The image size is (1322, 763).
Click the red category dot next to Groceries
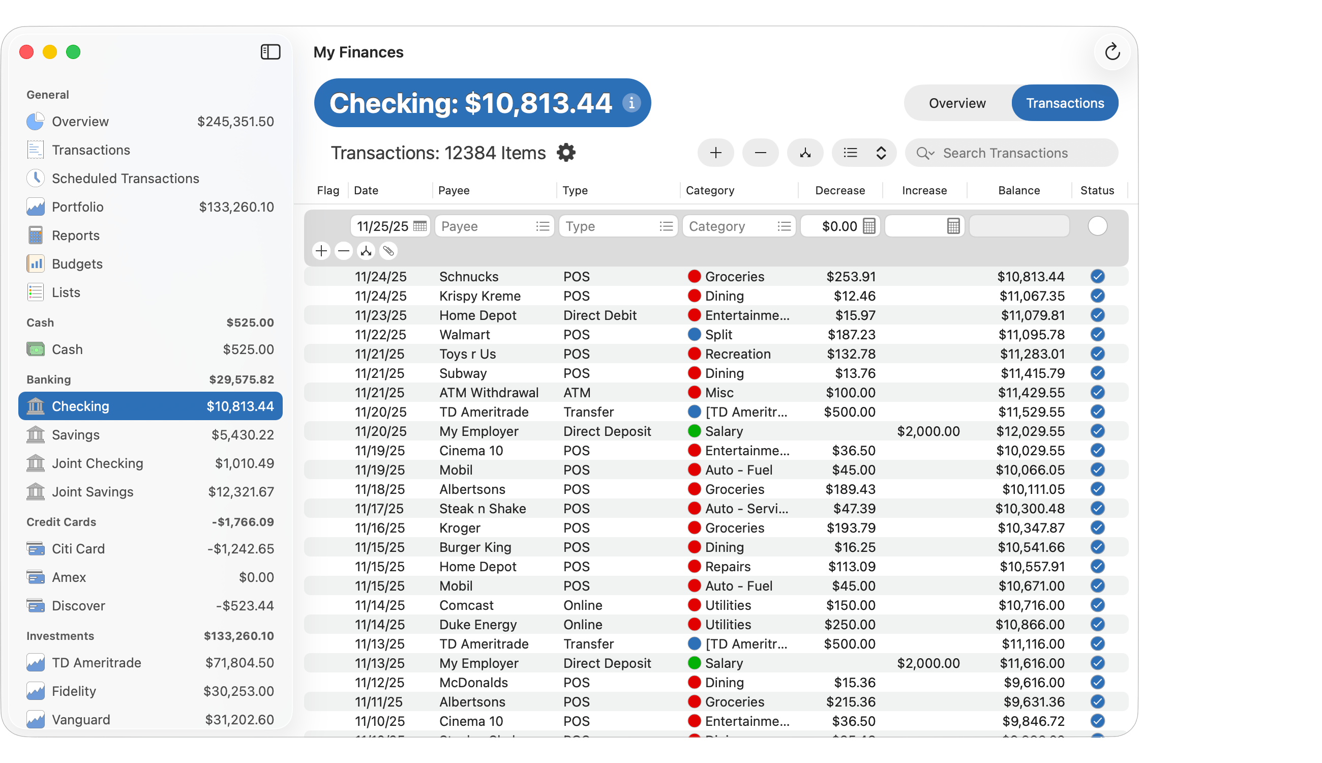point(695,276)
